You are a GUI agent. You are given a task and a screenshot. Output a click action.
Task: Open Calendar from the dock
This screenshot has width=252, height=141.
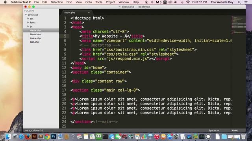pyautogui.click(x=80, y=137)
